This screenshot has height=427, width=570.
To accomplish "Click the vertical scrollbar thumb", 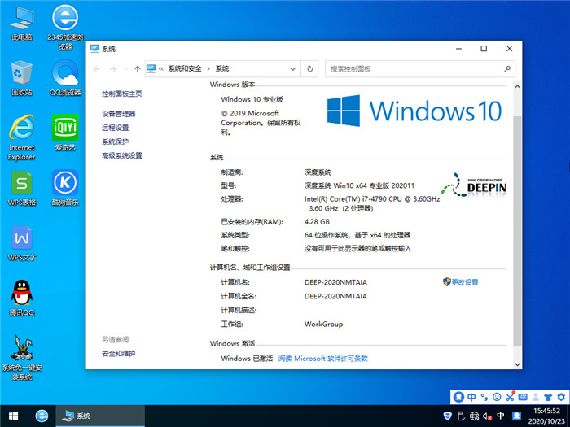I will pyautogui.click(x=517, y=231).
